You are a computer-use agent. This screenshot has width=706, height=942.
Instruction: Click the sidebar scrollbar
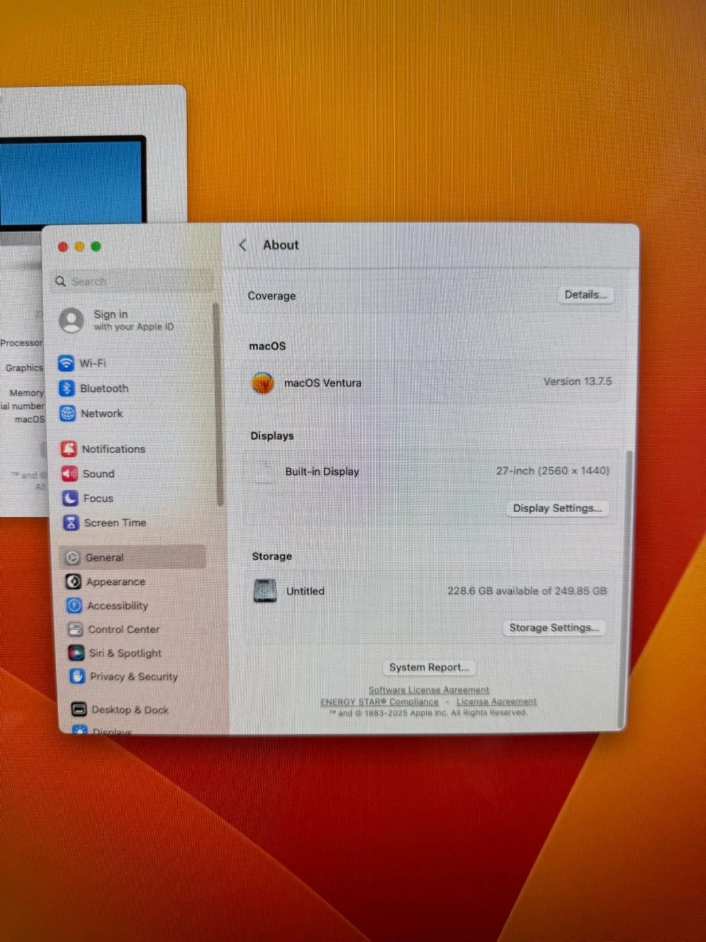click(218, 404)
